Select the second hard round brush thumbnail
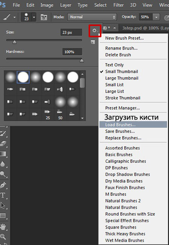This screenshot has width=169, height=245. coord(48,77)
